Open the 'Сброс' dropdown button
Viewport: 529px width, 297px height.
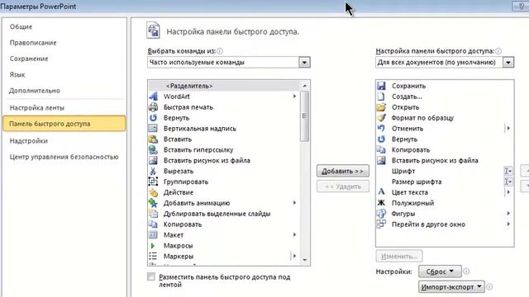(x=440, y=271)
